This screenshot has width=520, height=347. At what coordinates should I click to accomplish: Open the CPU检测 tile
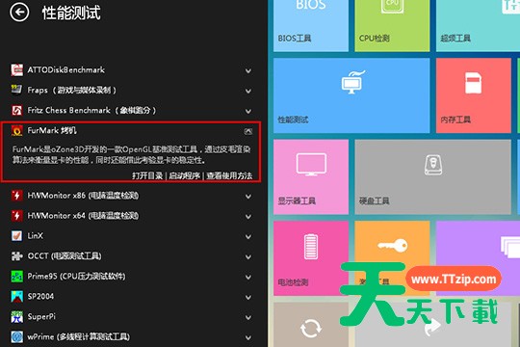click(x=392, y=26)
